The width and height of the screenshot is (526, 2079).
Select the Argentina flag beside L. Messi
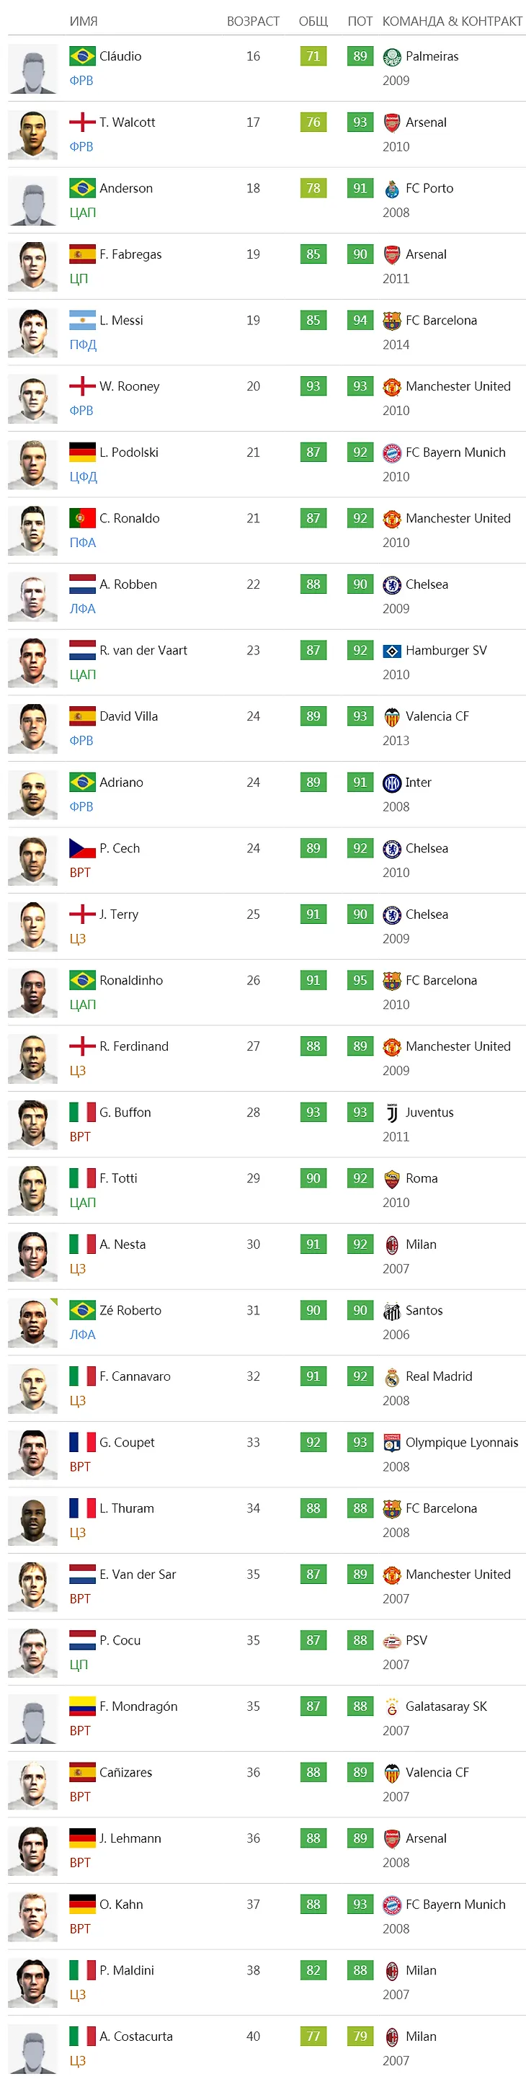[82, 320]
